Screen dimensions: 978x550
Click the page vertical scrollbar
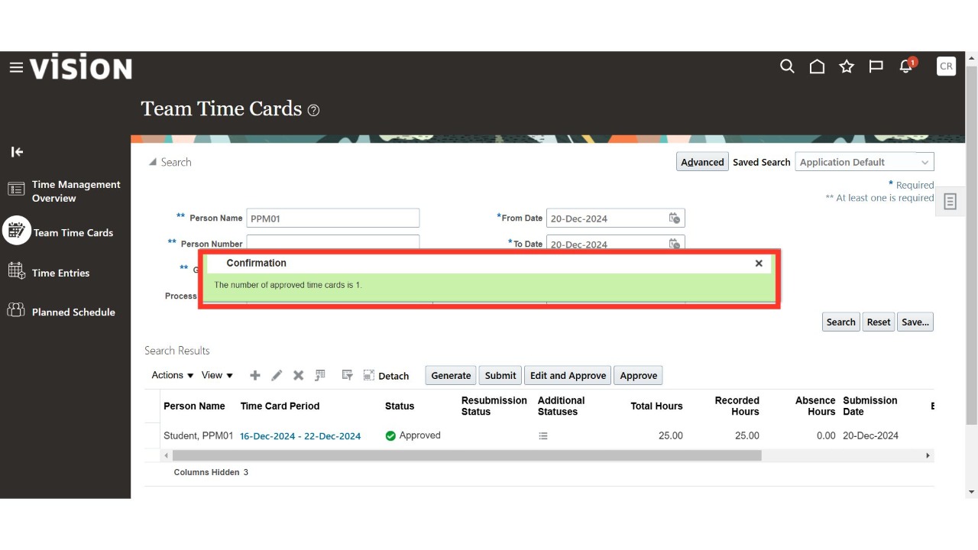[x=971, y=246]
